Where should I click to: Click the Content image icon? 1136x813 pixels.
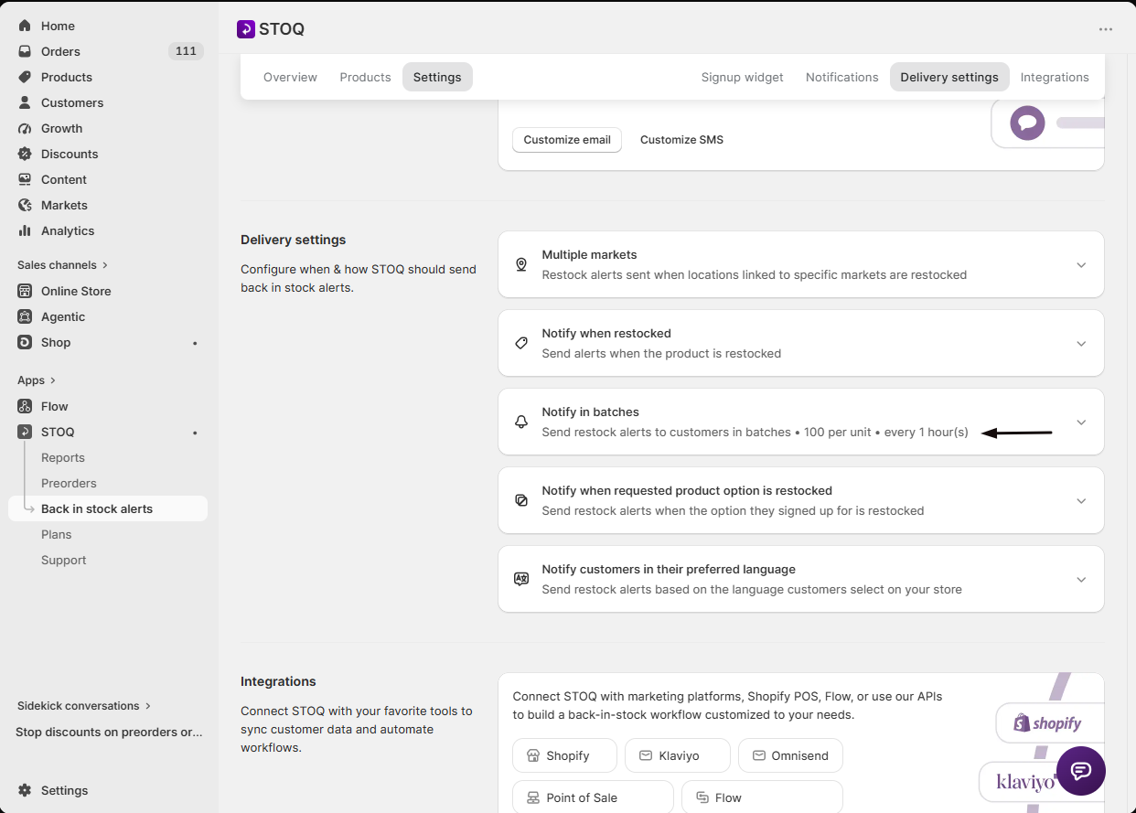pyautogui.click(x=25, y=179)
